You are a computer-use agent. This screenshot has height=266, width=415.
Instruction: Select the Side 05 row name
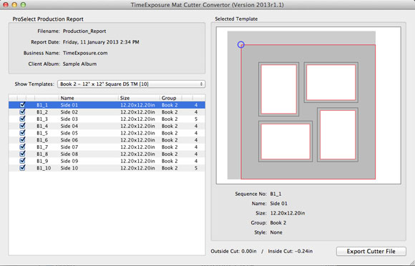coord(69,133)
